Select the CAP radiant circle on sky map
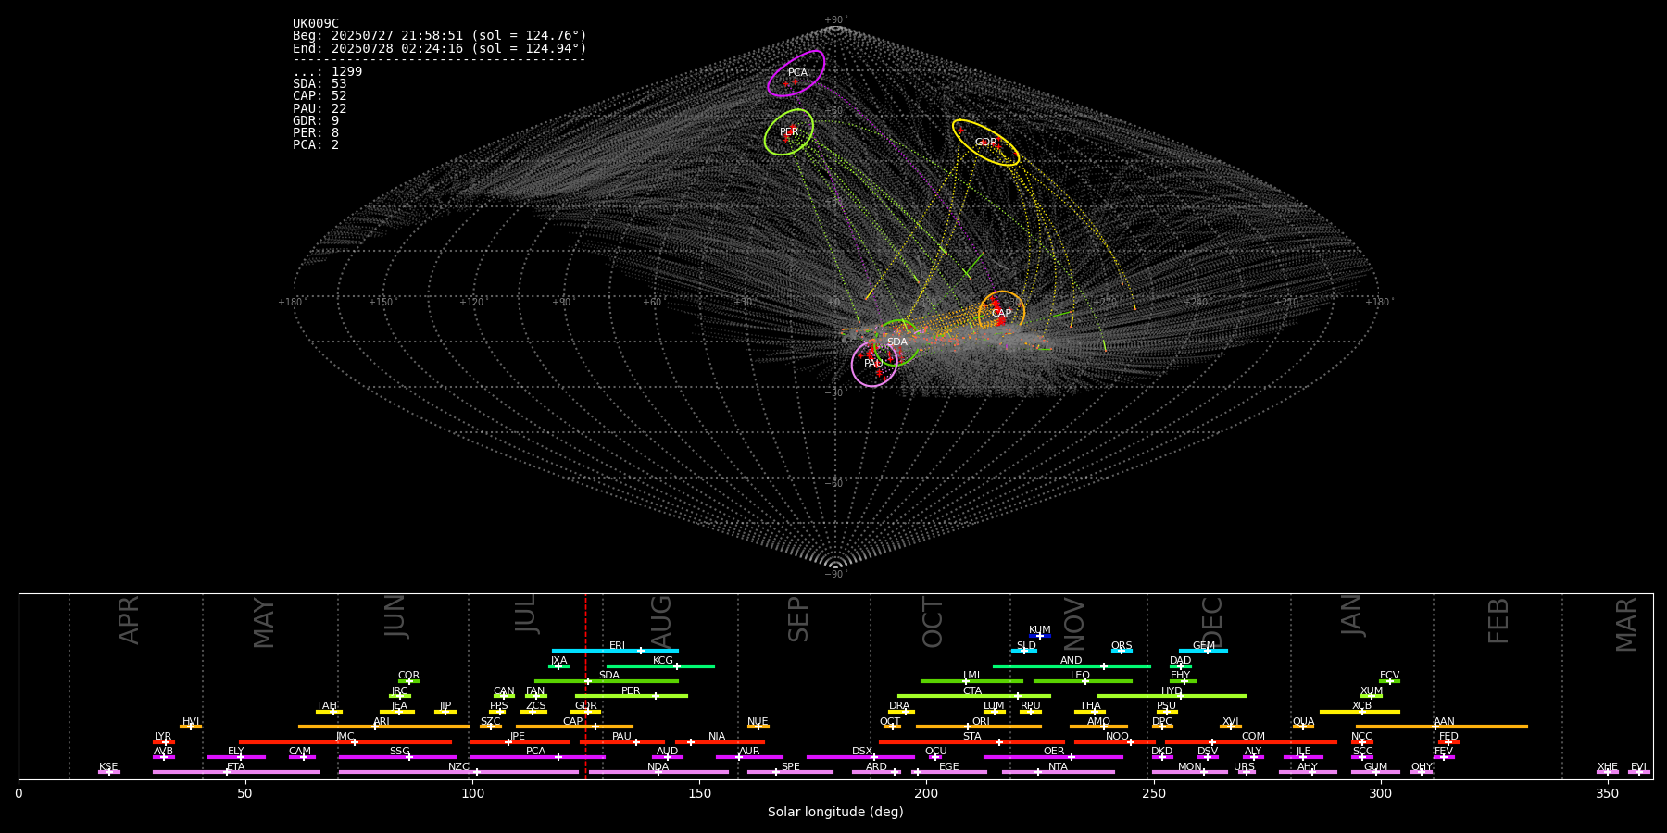The image size is (1667, 833). tap(1002, 314)
